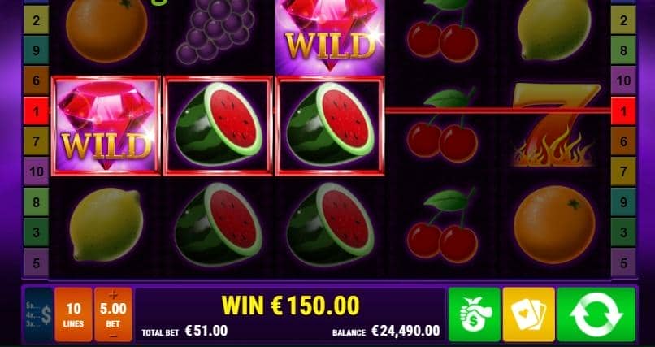Screen dimensions: 655x347
Task: Click the purple grapes symbol
Action: tap(215, 30)
